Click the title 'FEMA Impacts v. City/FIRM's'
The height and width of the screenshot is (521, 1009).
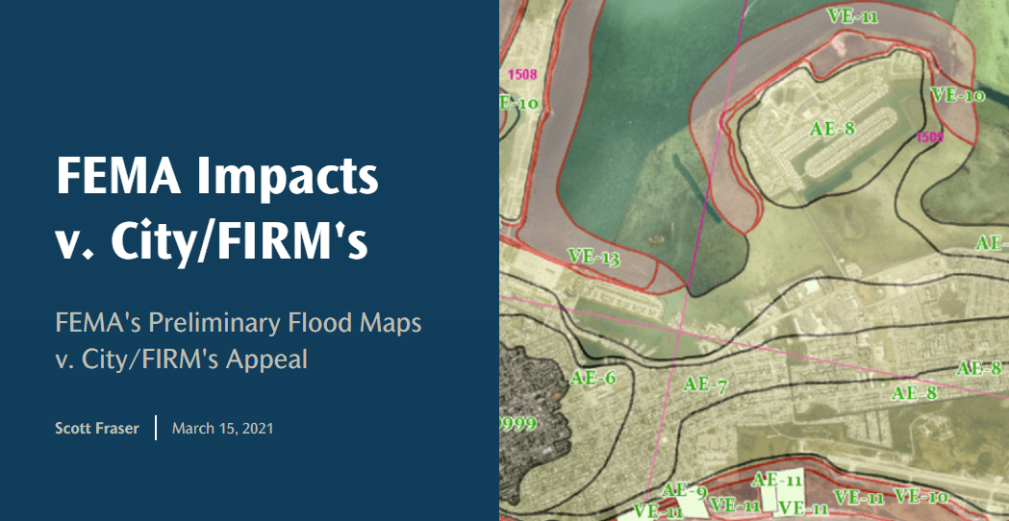(217, 210)
